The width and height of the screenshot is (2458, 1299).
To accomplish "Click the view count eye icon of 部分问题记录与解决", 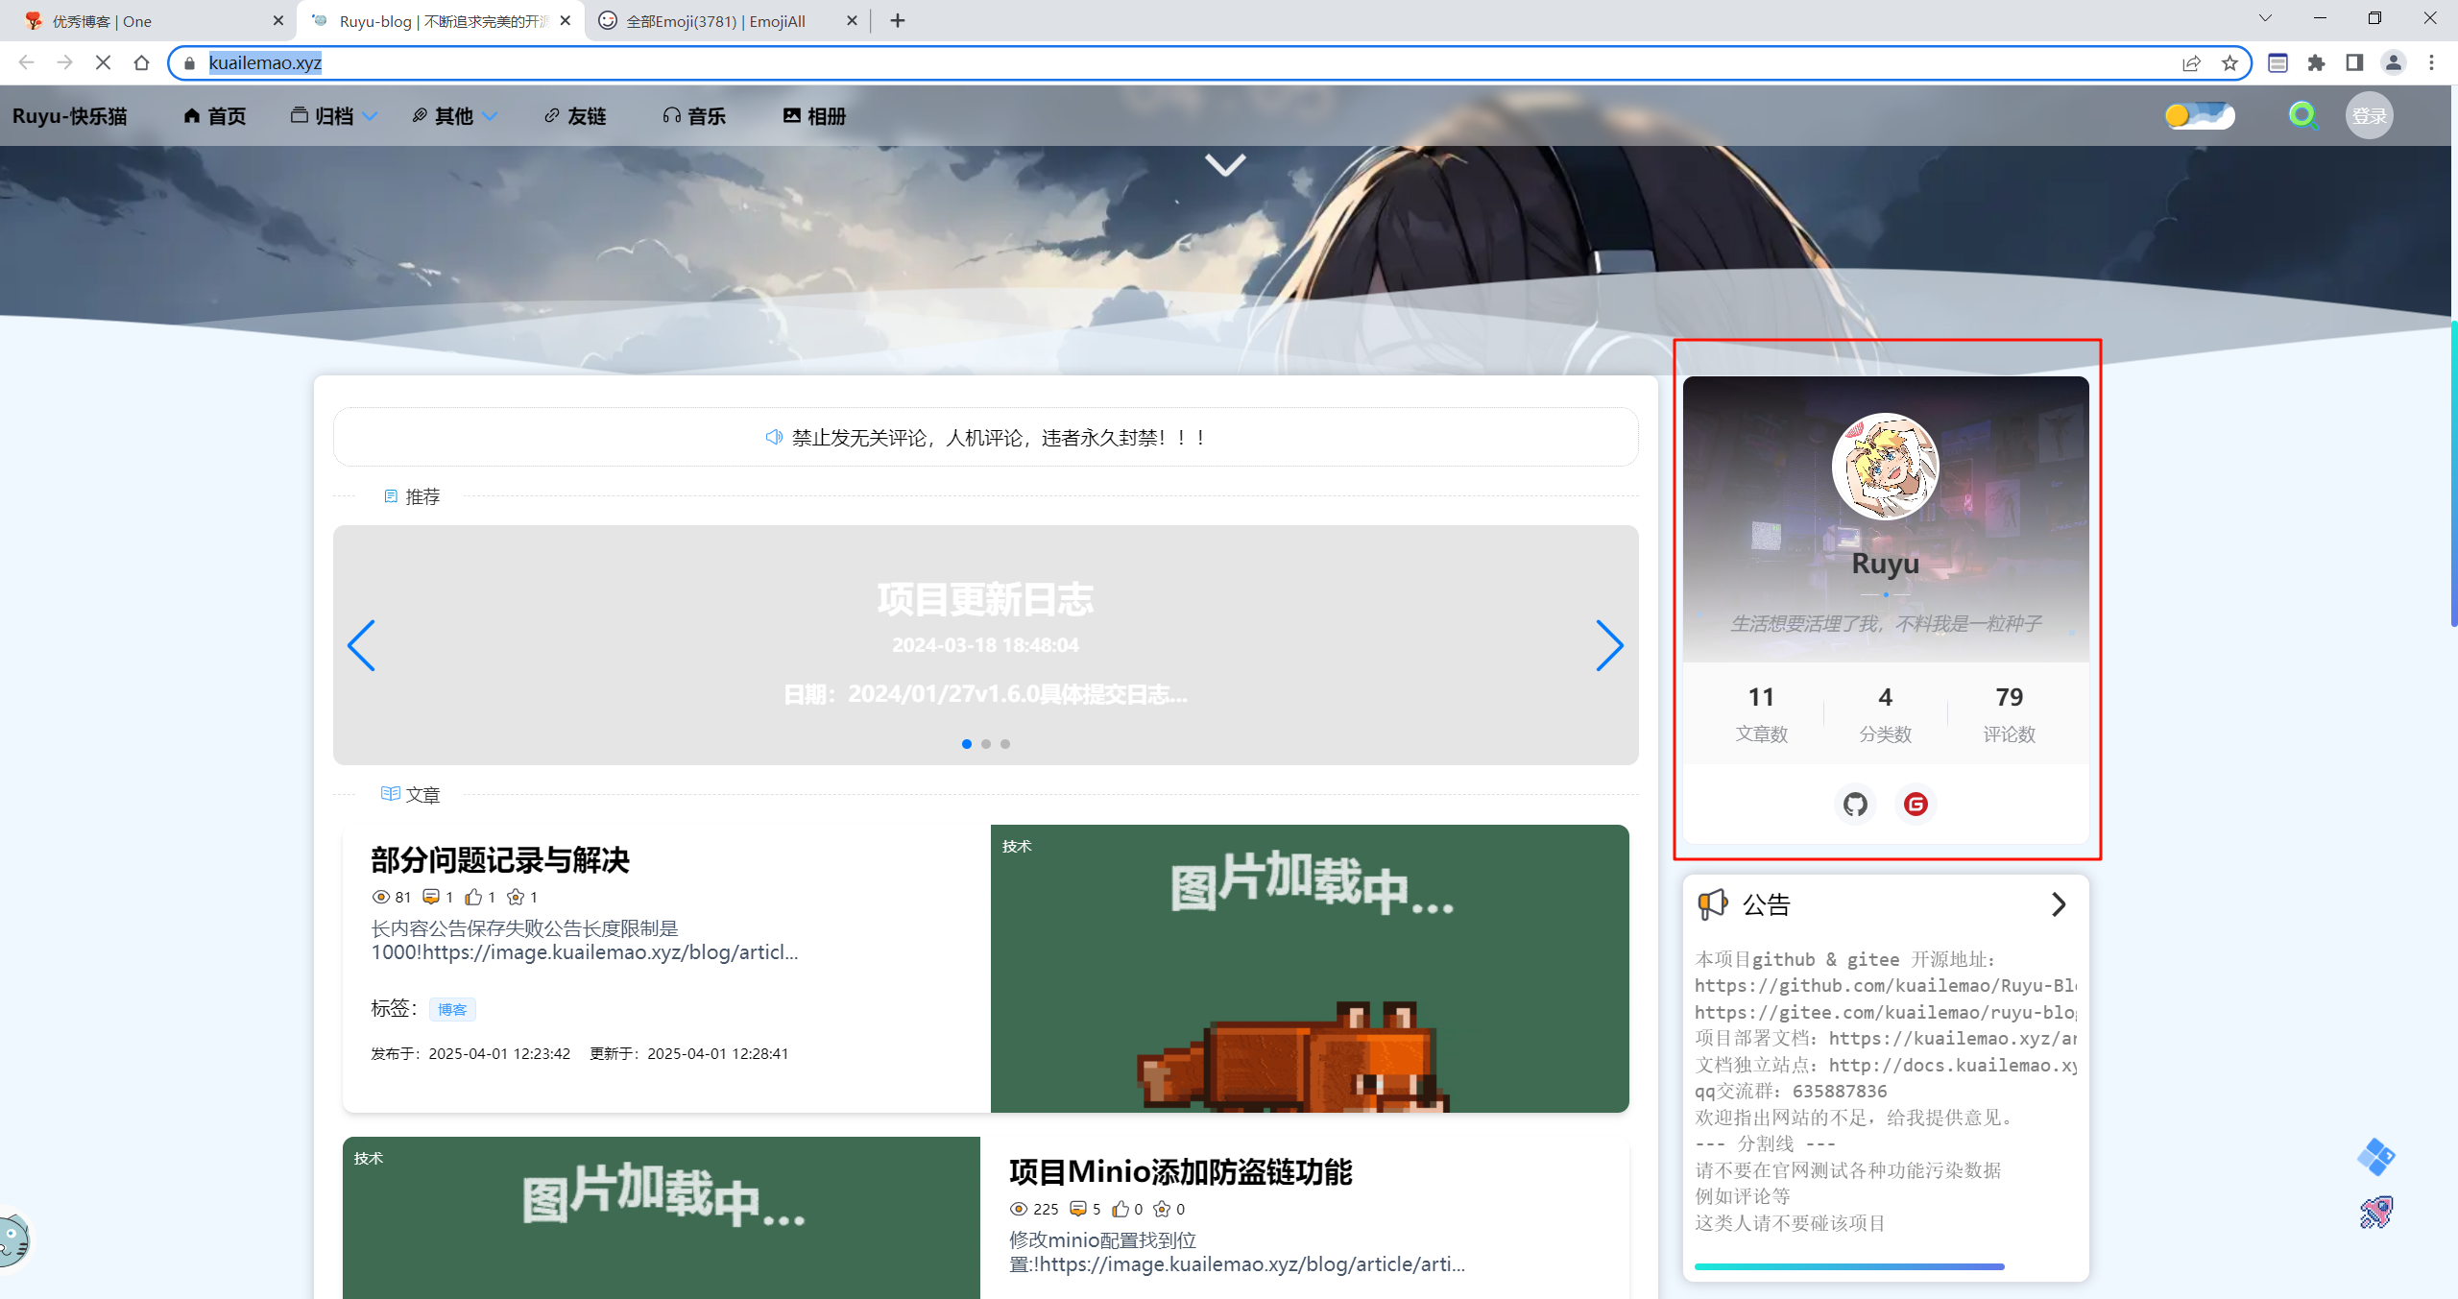I will [380, 897].
